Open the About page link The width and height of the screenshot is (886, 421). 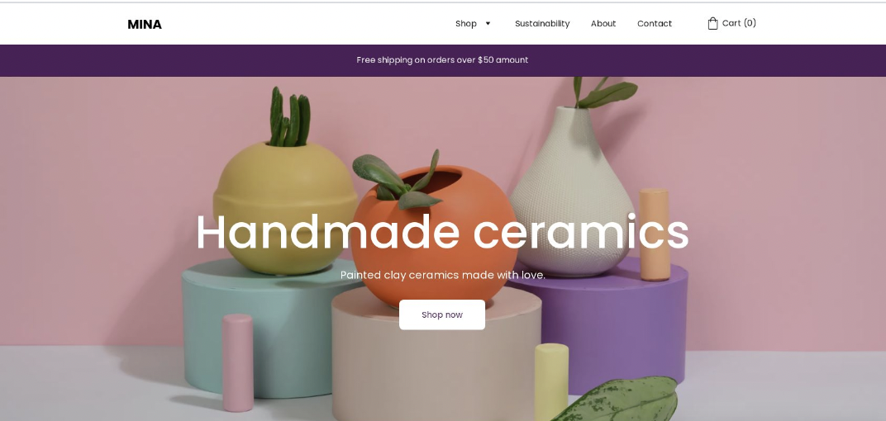coord(603,24)
